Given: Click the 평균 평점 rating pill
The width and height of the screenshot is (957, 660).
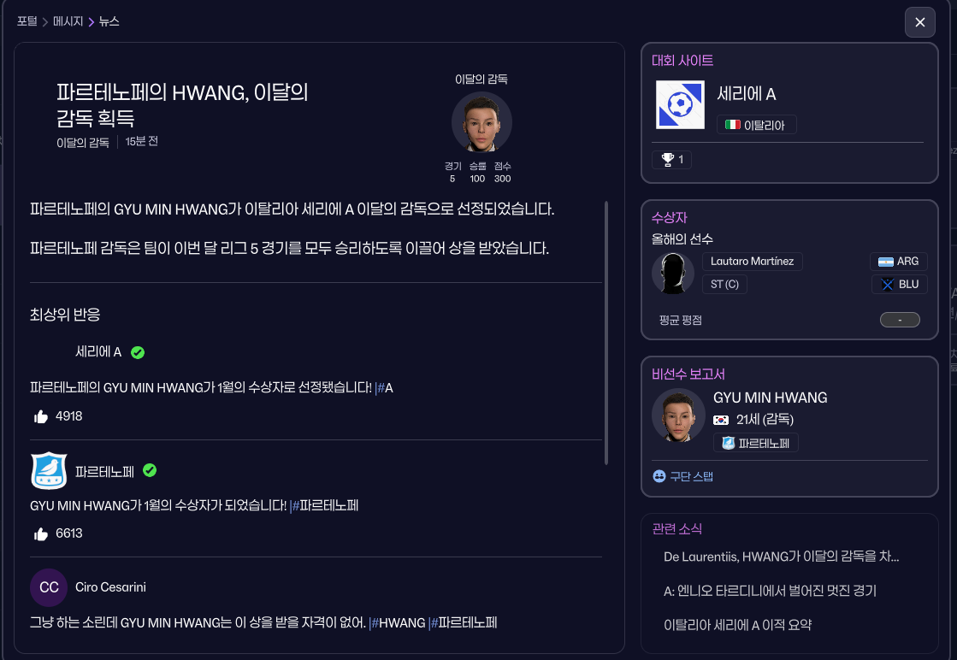Looking at the screenshot, I should (900, 320).
